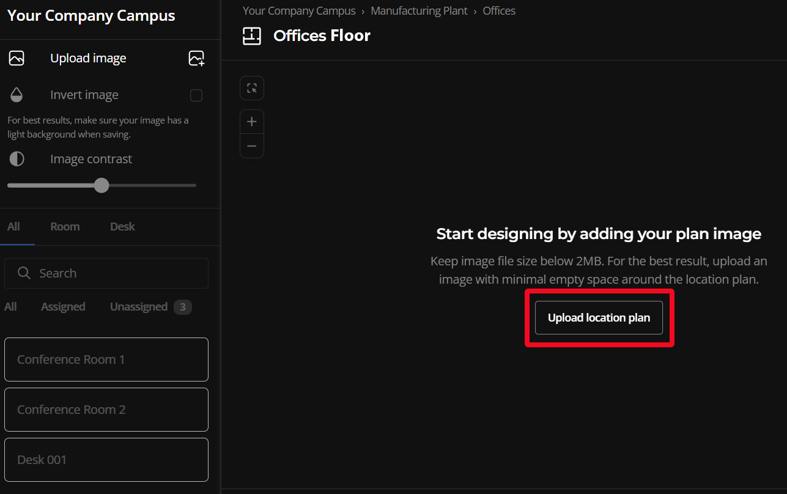Click the 'Start designing by adding your plan image' heading

[x=599, y=234]
